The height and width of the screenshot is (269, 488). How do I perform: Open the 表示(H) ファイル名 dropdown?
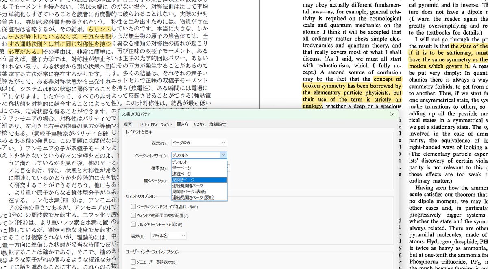(x=168, y=236)
